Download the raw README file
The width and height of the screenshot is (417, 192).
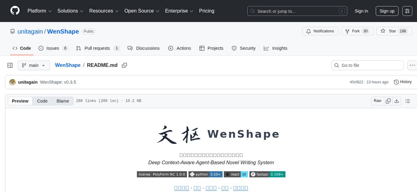coord(397,101)
